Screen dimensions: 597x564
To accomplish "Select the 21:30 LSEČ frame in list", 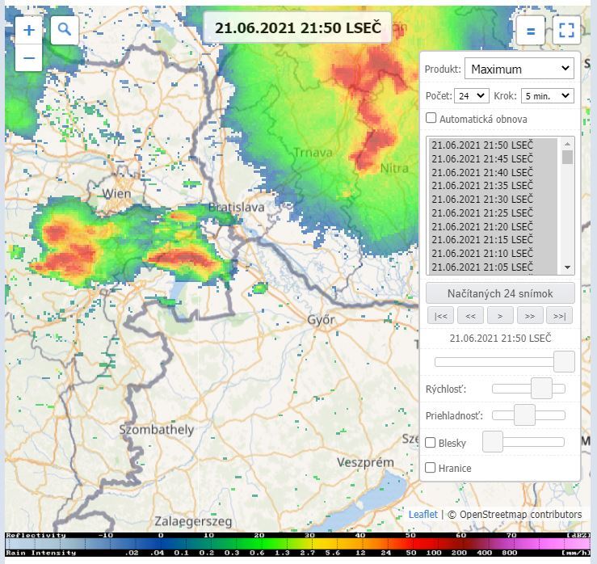I will [482, 199].
